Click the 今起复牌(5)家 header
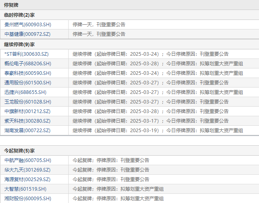 coord(19,151)
